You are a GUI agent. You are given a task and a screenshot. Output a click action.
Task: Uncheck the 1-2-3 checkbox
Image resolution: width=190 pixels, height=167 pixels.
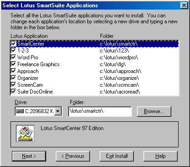pyautogui.click(x=13, y=50)
